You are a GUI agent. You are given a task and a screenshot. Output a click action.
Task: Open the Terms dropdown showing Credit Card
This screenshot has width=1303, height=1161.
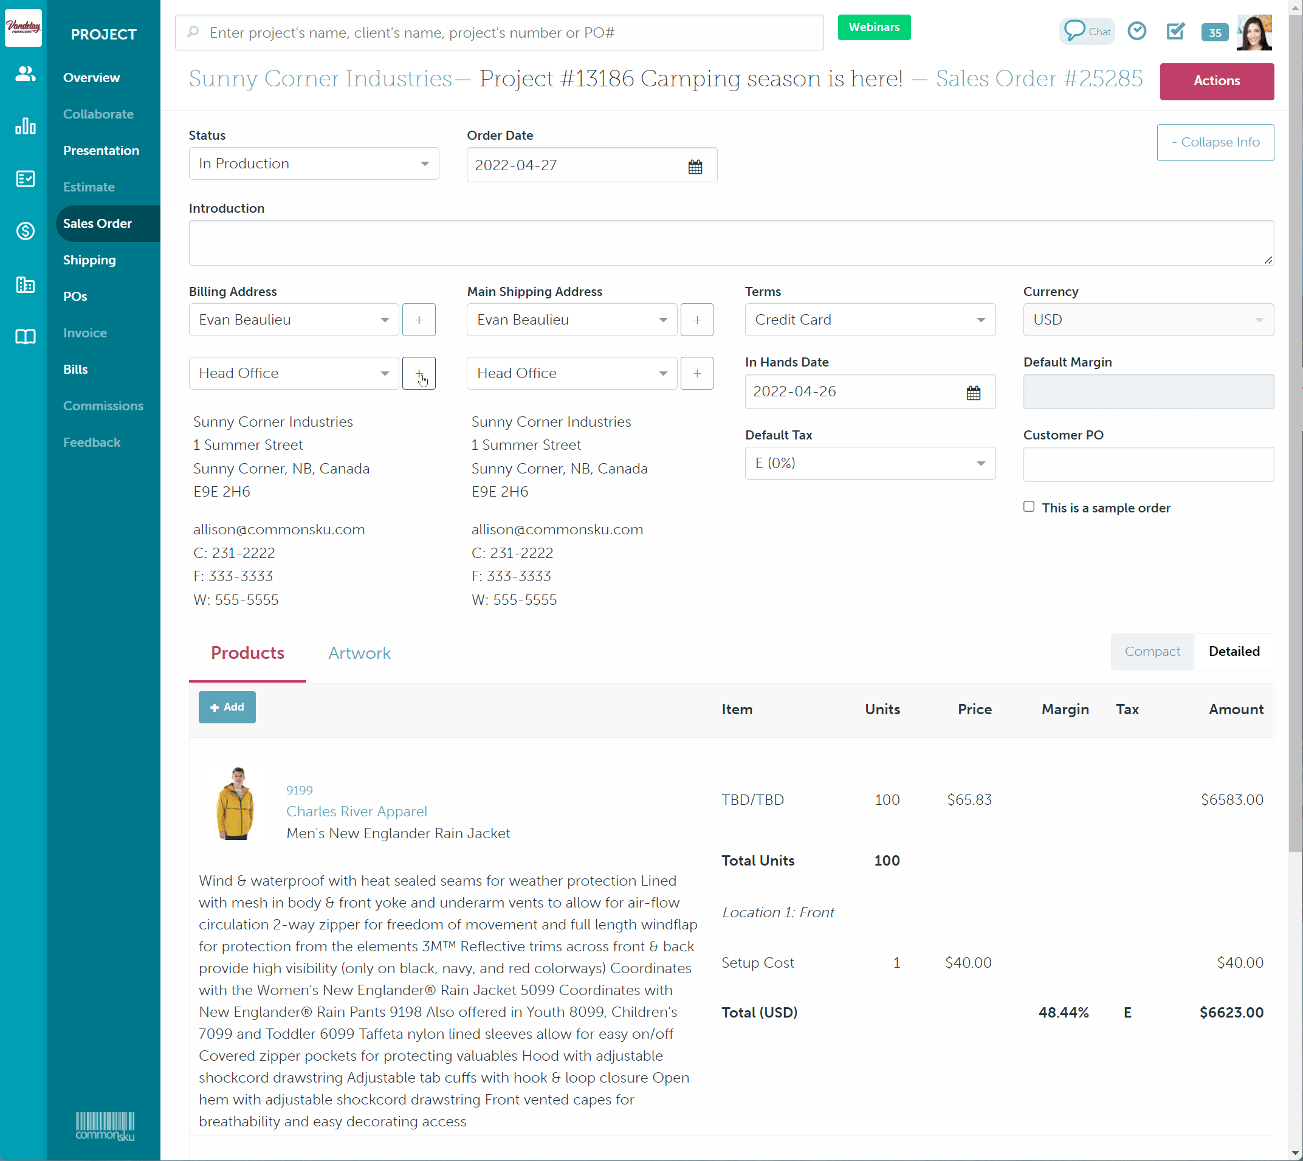pyautogui.click(x=869, y=320)
